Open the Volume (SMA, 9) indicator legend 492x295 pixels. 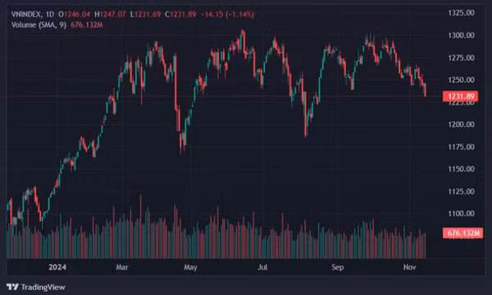pyautogui.click(x=39, y=25)
